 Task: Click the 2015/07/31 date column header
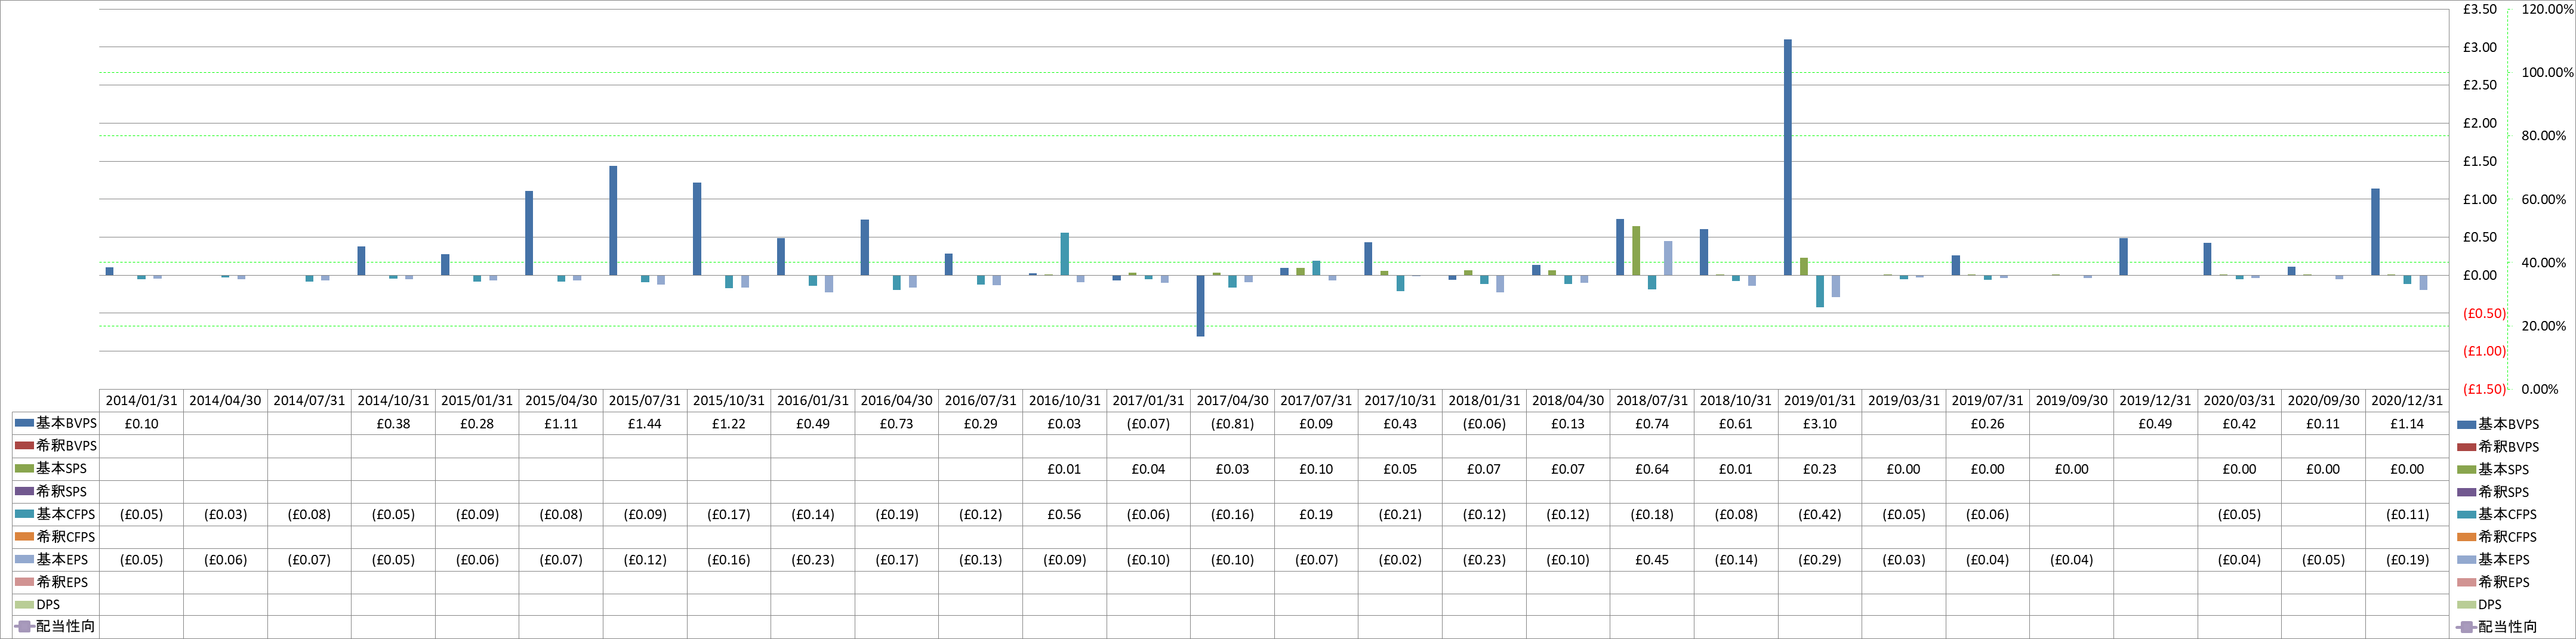pos(645,400)
